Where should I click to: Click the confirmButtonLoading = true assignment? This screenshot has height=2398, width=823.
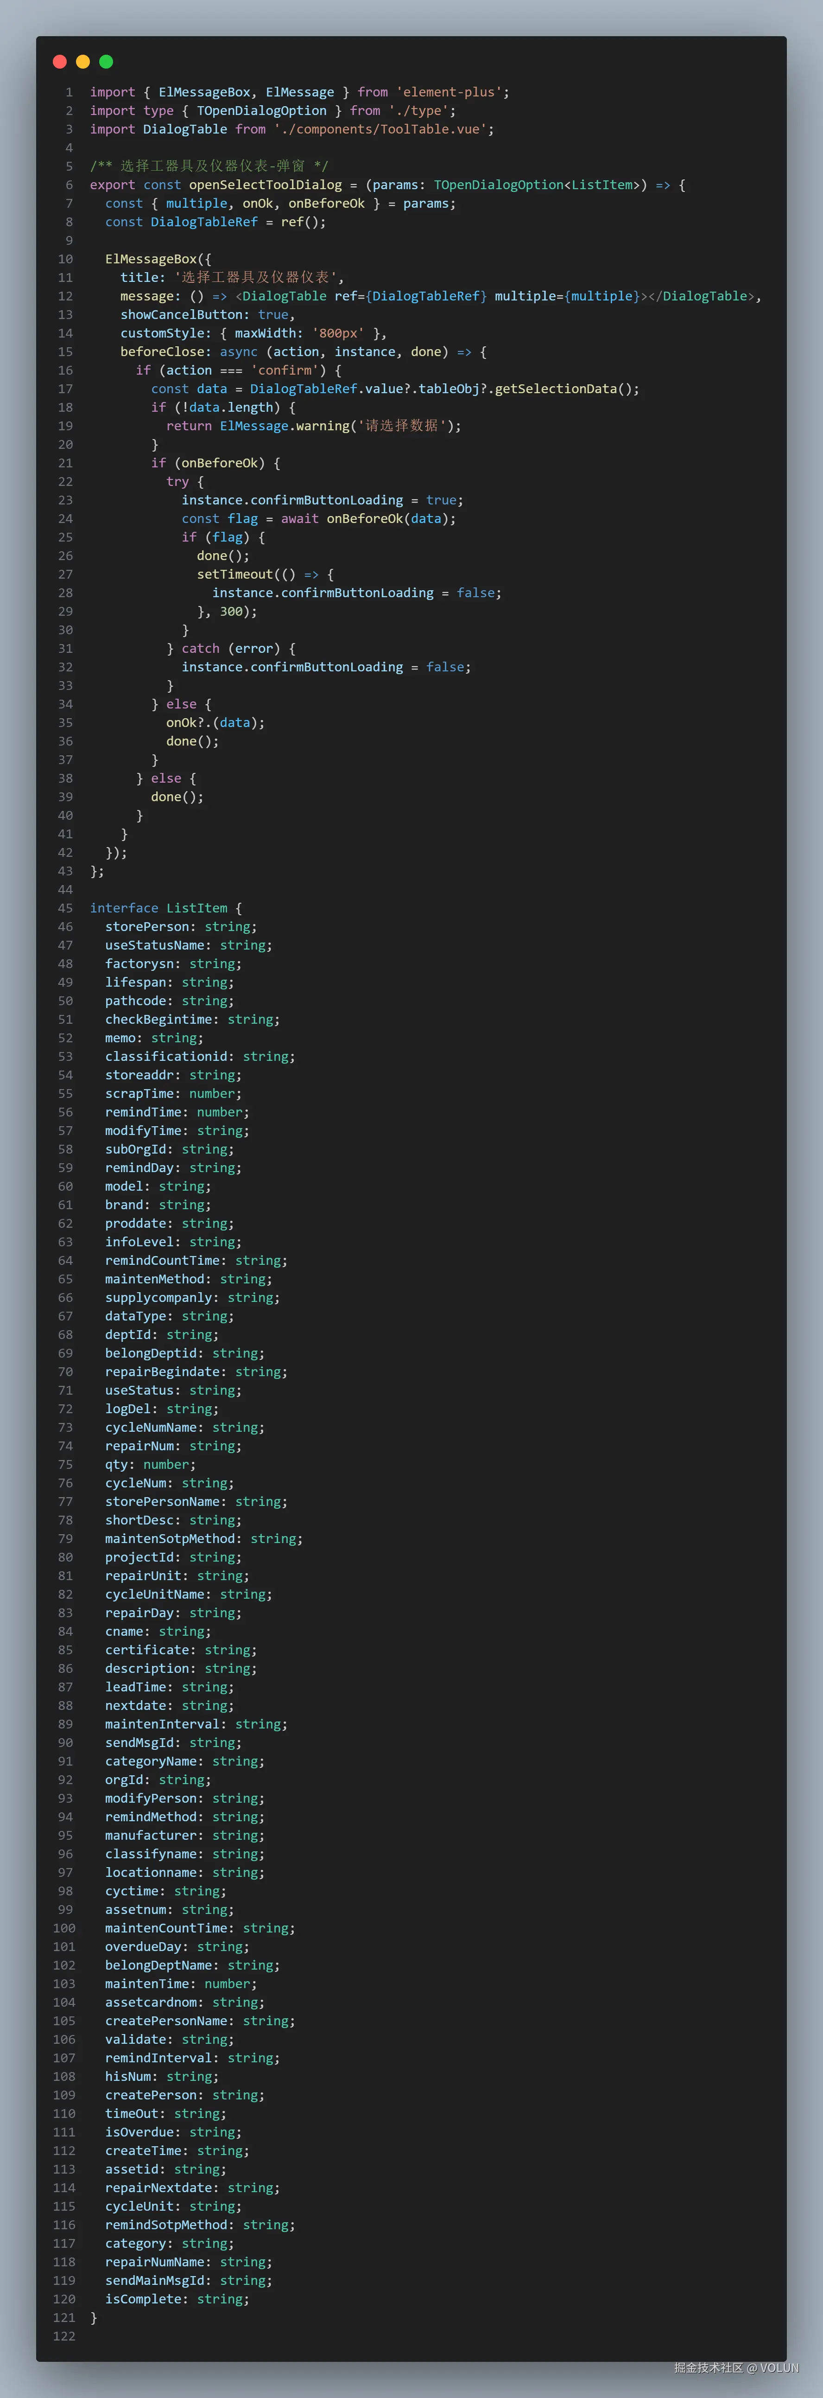click(x=322, y=500)
